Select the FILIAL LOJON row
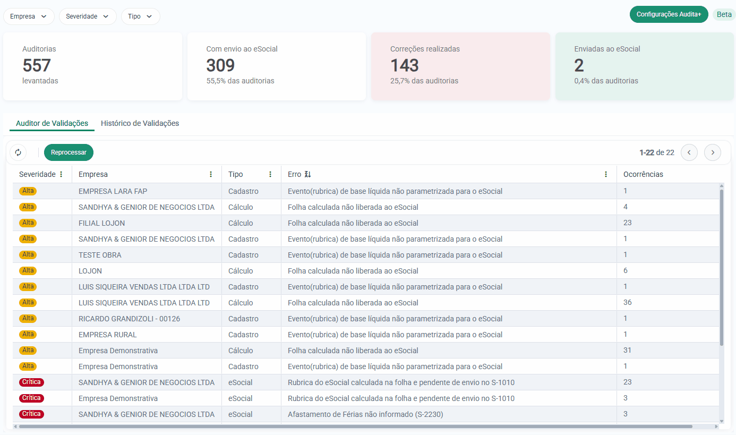The width and height of the screenshot is (736, 435). pos(366,223)
